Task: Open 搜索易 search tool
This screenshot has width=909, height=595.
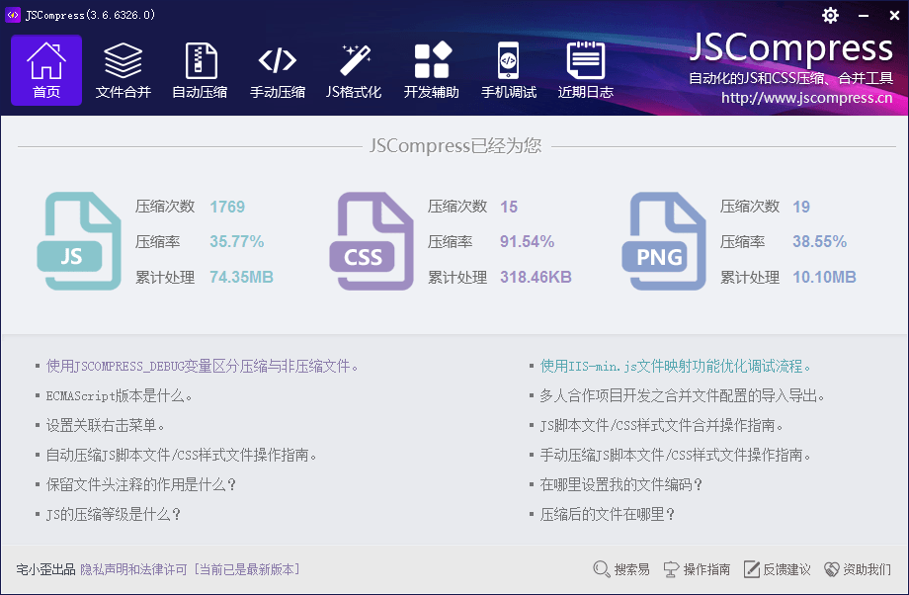Action: point(620,569)
